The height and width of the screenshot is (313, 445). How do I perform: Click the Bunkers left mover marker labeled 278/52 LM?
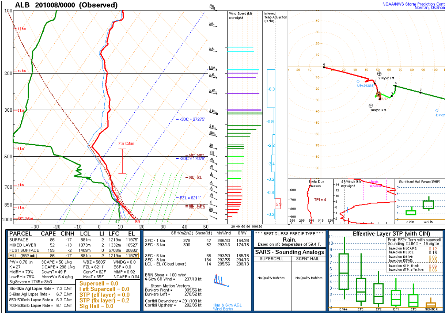coord(379,74)
